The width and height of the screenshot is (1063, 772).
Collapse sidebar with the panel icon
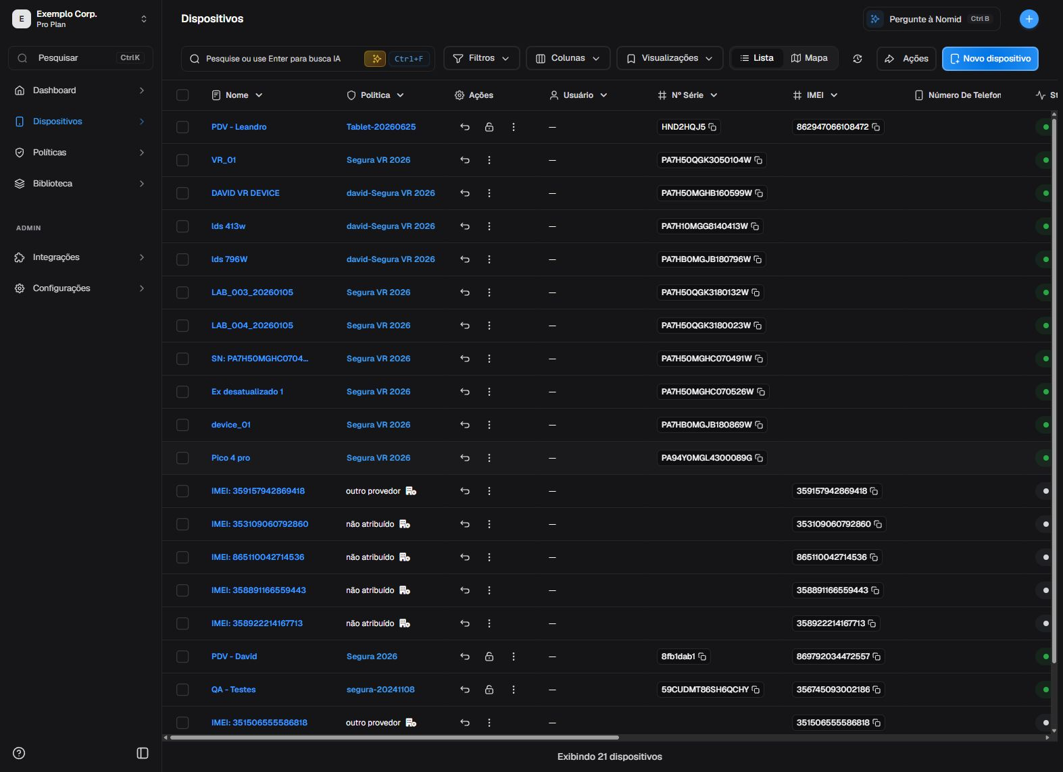(x=143, y=753)
